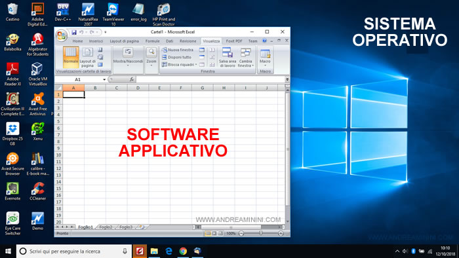This screenshot has height=258, width=459.
Task: Select the Dev-C++ desktop icon
Action: tap(63, 12)
